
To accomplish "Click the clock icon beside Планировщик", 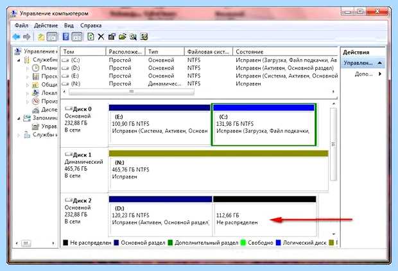I will 35,68.
